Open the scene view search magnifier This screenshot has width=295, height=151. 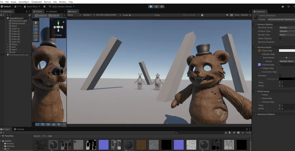(x=64, y=124)
